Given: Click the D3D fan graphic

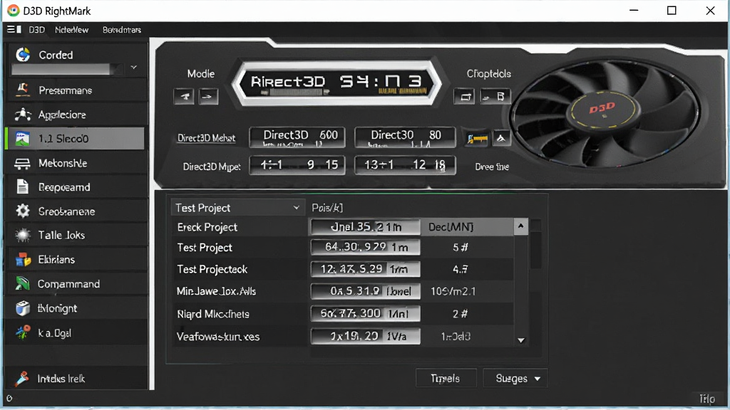Looking at the screenshot, I should pyautogui.click(x=605, y=112).
